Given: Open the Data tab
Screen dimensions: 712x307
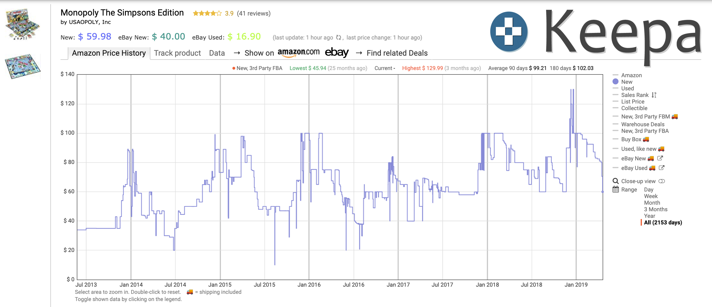Looking at the screenshot, I should tap(217, 53).
